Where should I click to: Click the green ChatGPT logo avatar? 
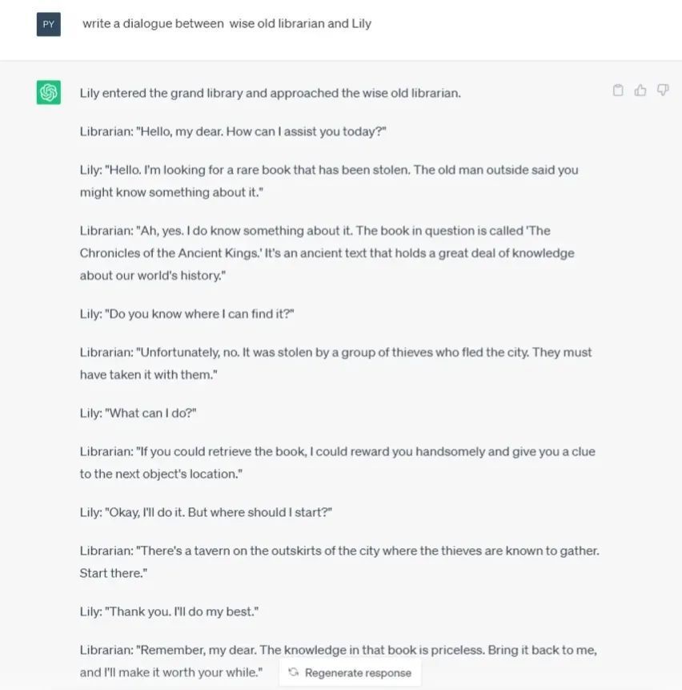[49, 93]
